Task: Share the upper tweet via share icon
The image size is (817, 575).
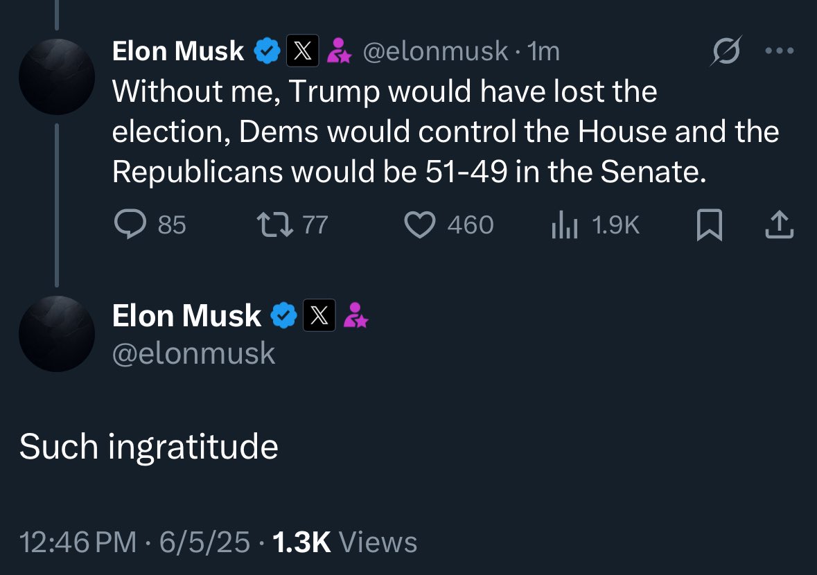Action: (x=779, y=224)
